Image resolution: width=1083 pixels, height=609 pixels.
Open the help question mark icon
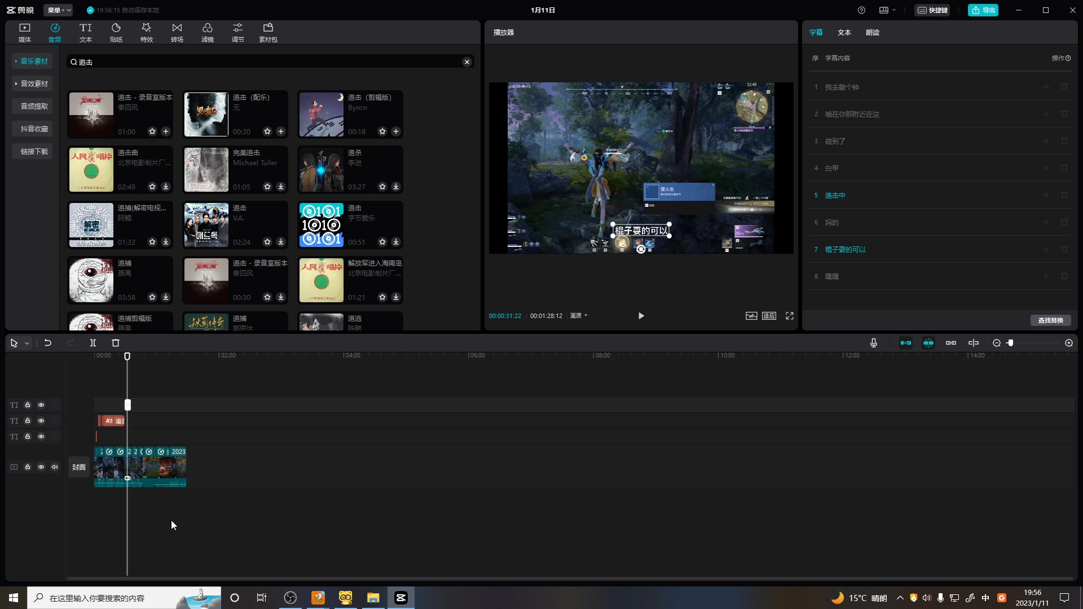[861, 10]
